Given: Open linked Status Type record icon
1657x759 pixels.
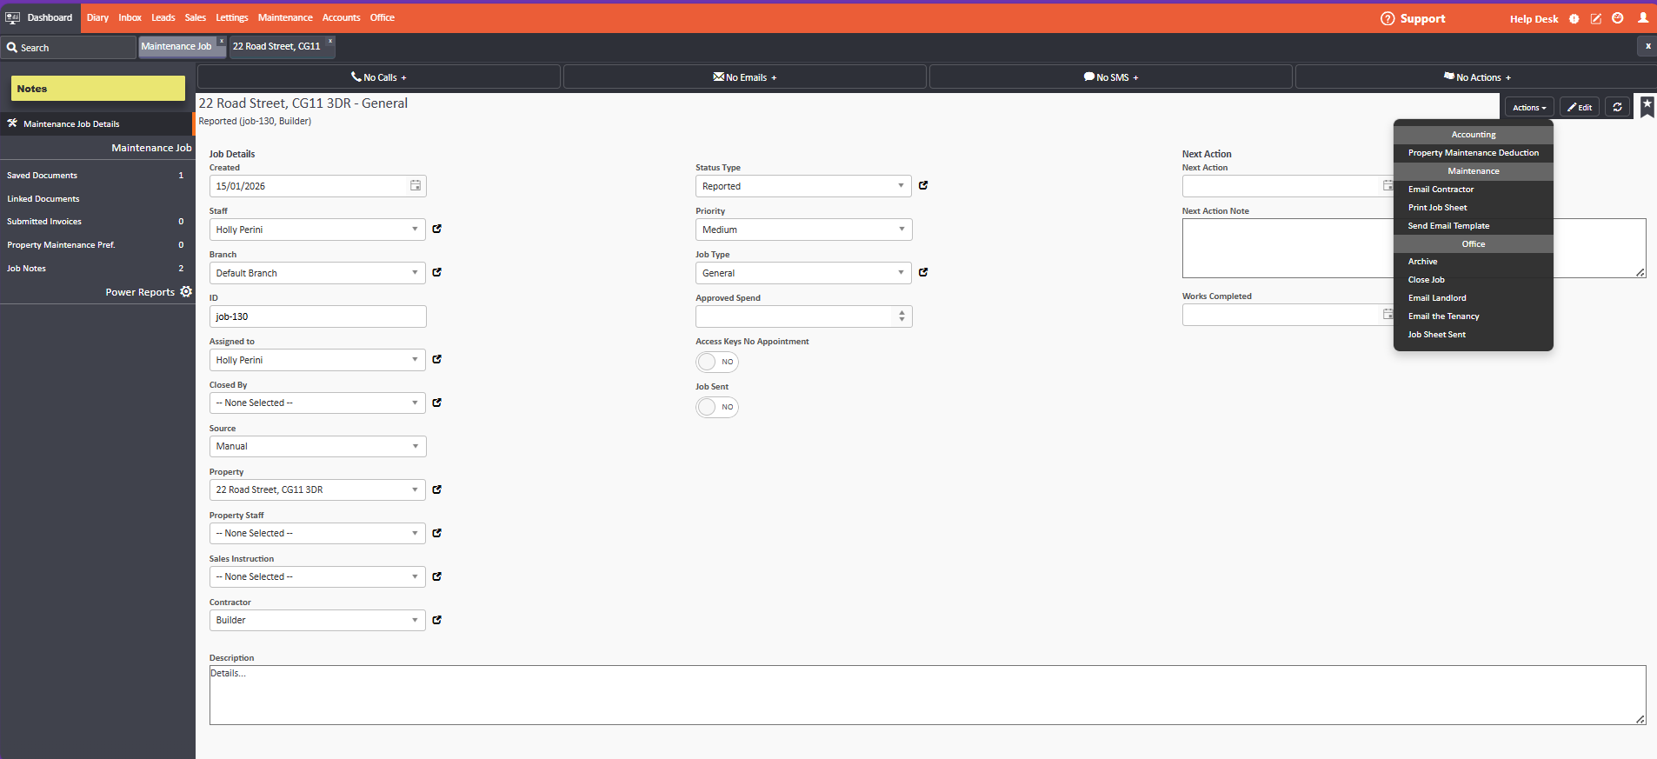Looking at the screenshot, I should point(923,185).
